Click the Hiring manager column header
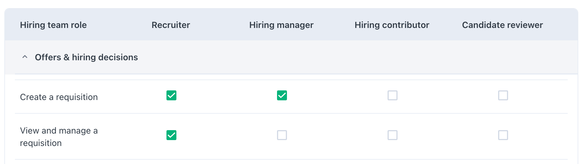The image size is (582, 164). (281, 25)
